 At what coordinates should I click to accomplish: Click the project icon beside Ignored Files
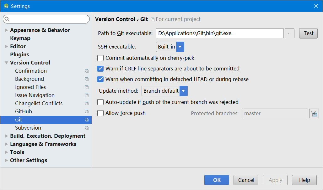click(x=87, y=87)
